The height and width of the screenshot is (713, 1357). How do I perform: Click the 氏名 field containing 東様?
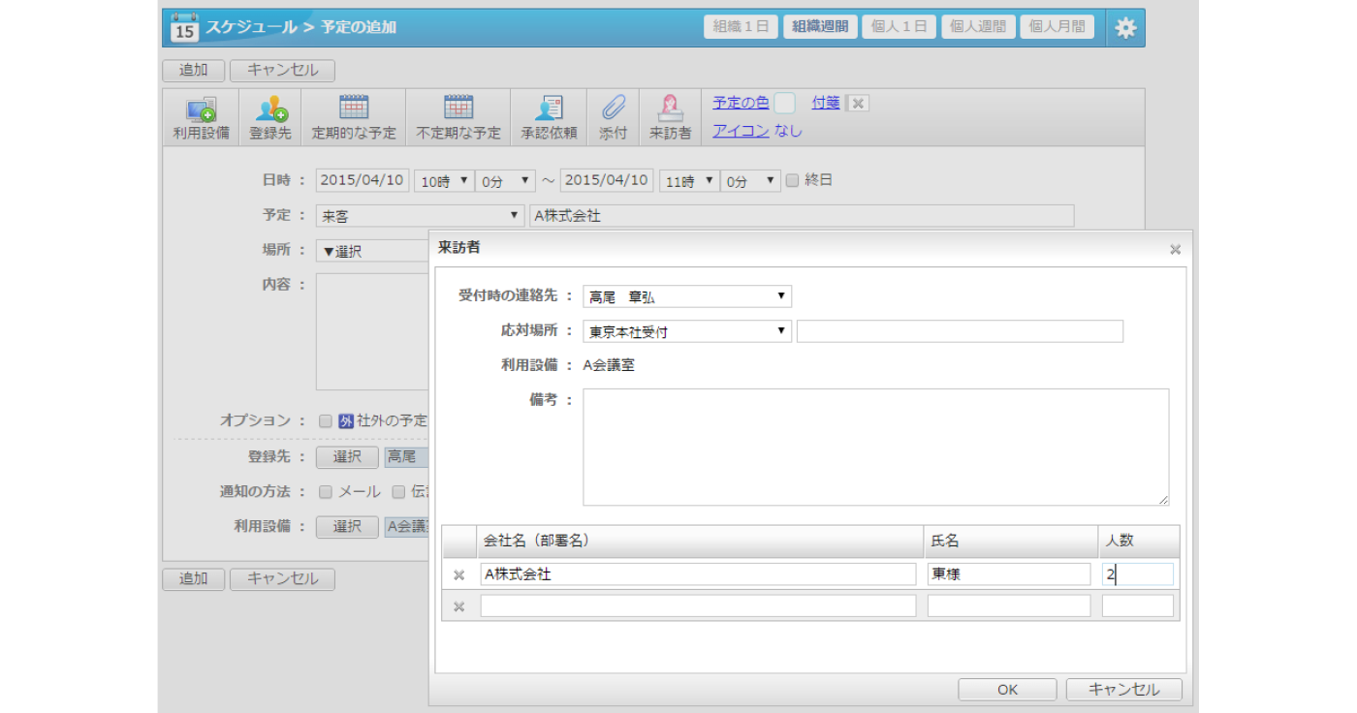(1009, 574)
